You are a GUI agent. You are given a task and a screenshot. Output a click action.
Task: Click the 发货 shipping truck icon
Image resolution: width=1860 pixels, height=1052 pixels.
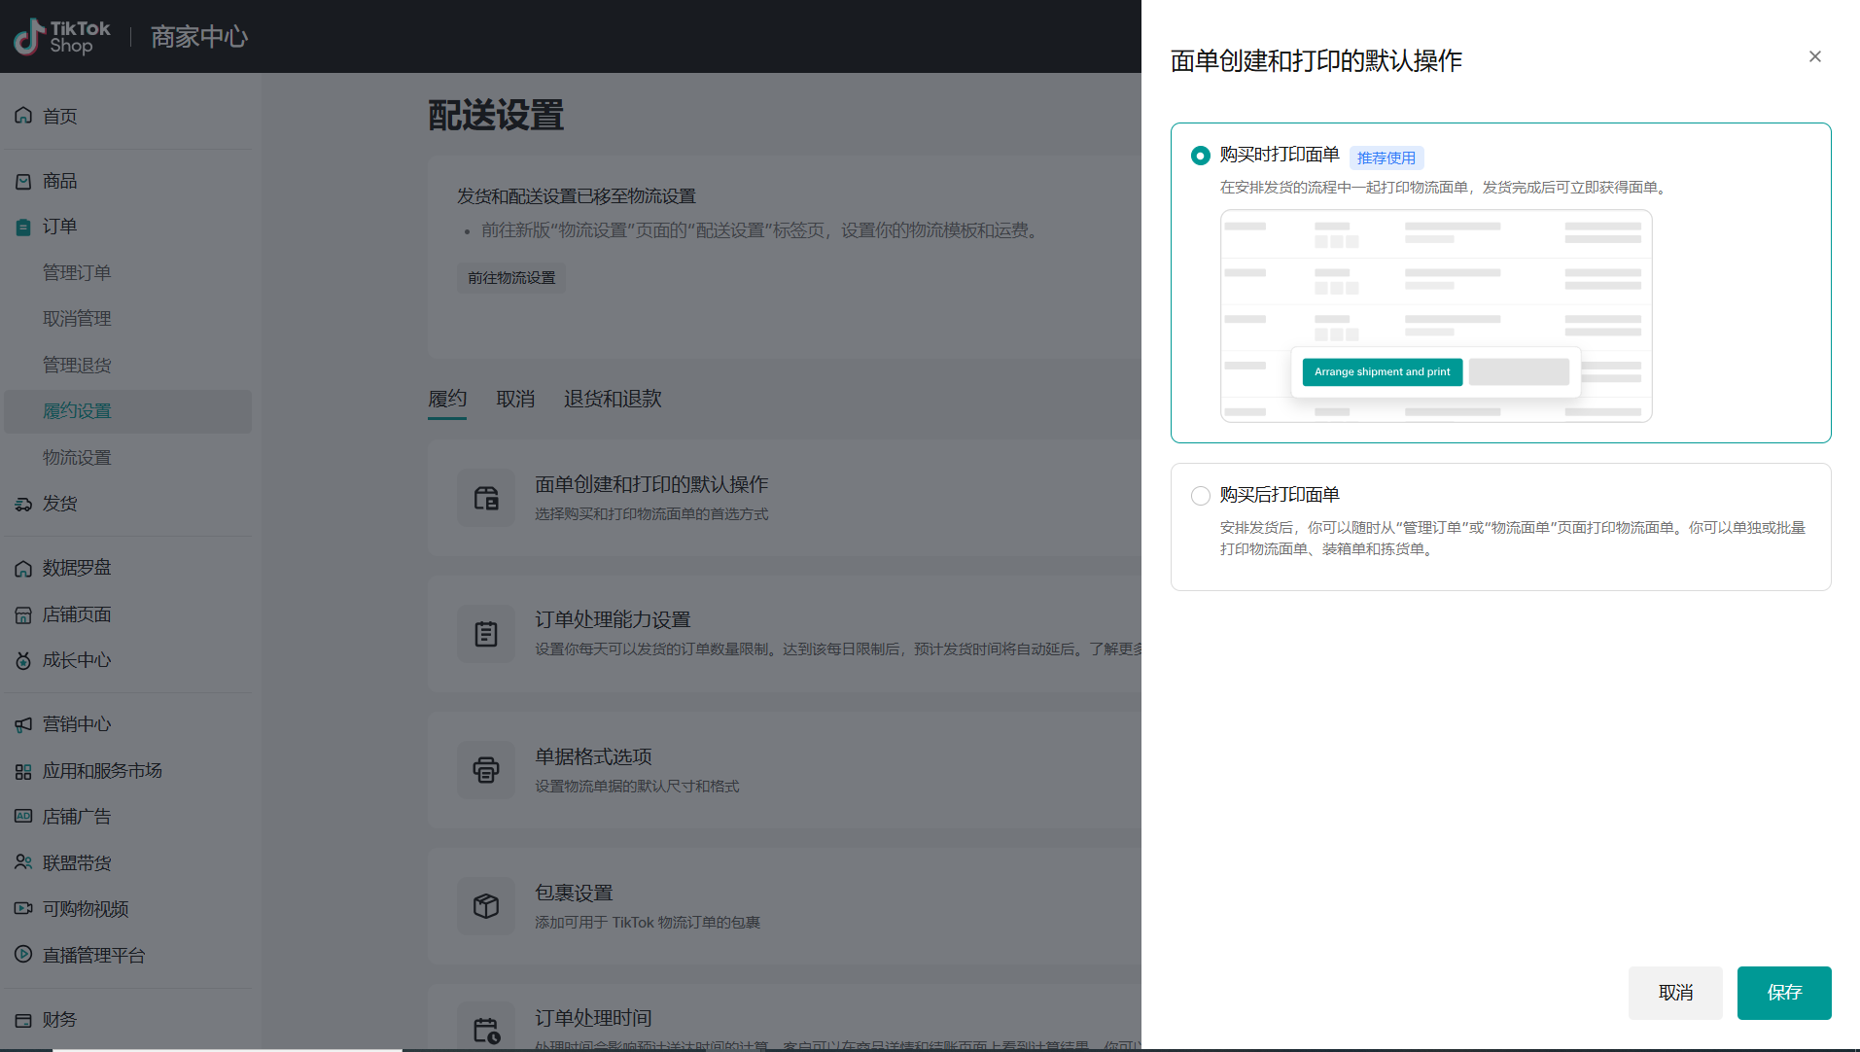pyautogui.click(x=23, y=504)
